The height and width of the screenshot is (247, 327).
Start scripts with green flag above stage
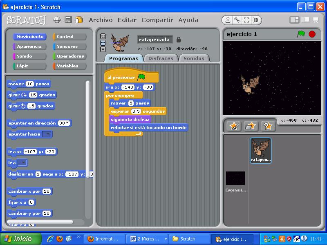[301, 34]
